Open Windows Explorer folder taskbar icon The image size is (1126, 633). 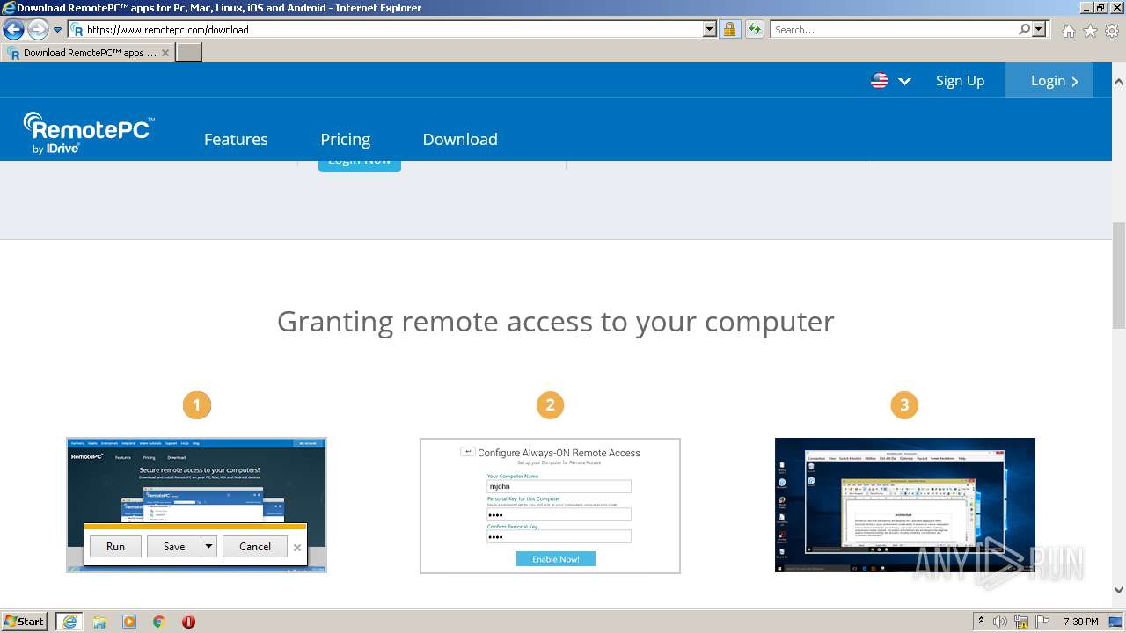coord(99,622)
